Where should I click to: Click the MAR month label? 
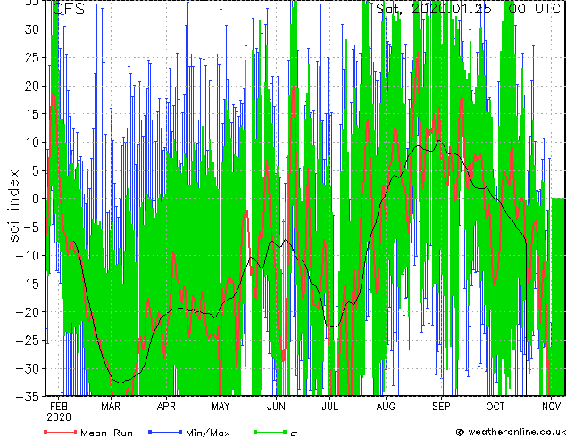click(x=111, y=407)
